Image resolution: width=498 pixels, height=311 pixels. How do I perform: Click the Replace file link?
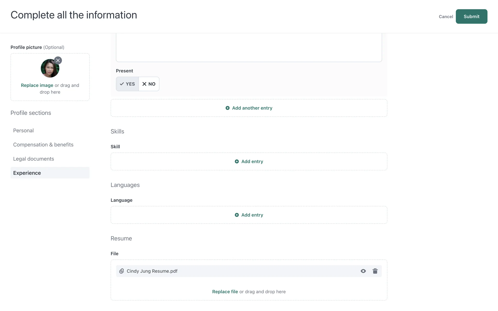tap(225, 292)
